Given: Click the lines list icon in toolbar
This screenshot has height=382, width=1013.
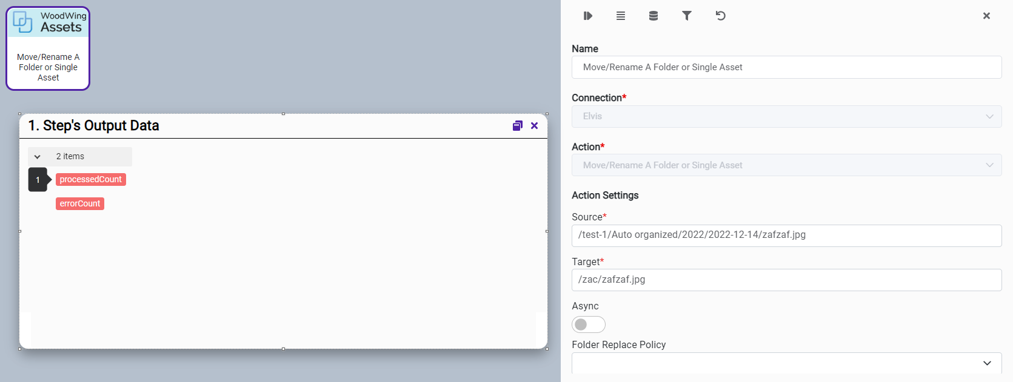Looking at the screenshot, I should click(x=620, y=16).
